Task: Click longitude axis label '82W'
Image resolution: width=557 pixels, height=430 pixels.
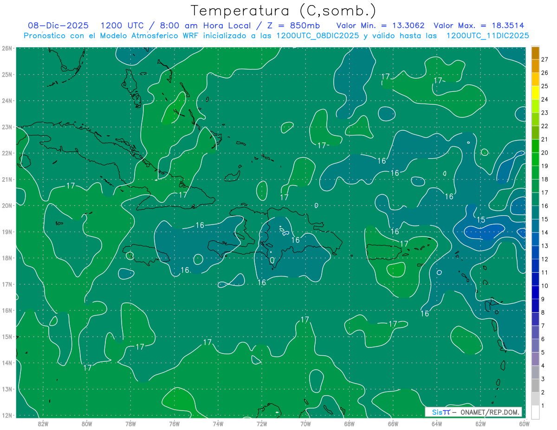Action: click(x=43, y=423)
